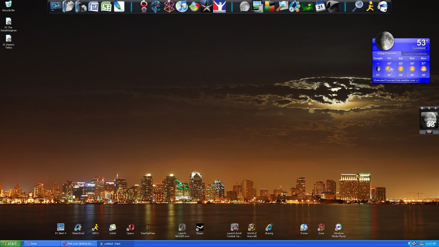Open the Recycle Bin
The width and height of the screenshot is (439, 247).
coord(9,5)
